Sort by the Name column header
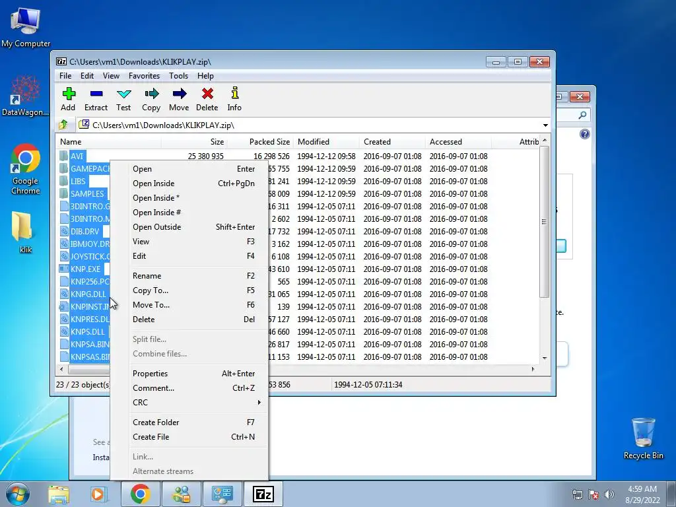676x507 pixels. (x=109, y=142)
